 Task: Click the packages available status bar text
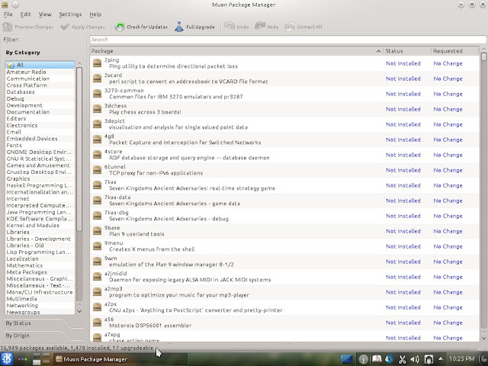pyautogui.click(x=77, y=348)
